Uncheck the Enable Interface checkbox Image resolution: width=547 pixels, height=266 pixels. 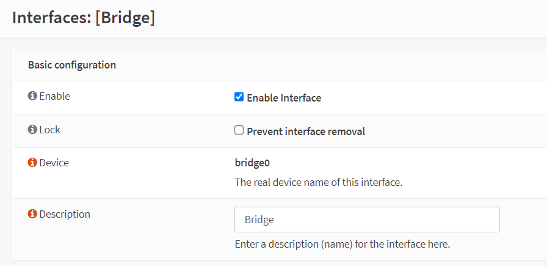(239, 97)
